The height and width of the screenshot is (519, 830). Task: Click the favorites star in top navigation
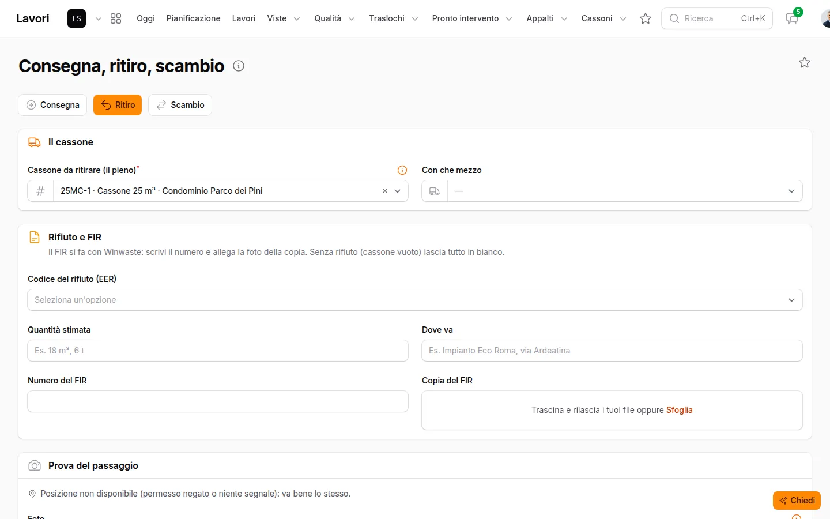[646, 18]
